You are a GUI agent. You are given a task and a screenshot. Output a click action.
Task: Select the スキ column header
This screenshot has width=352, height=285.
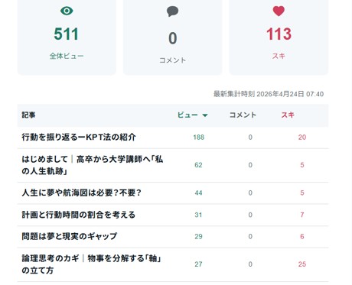point(288,115)
